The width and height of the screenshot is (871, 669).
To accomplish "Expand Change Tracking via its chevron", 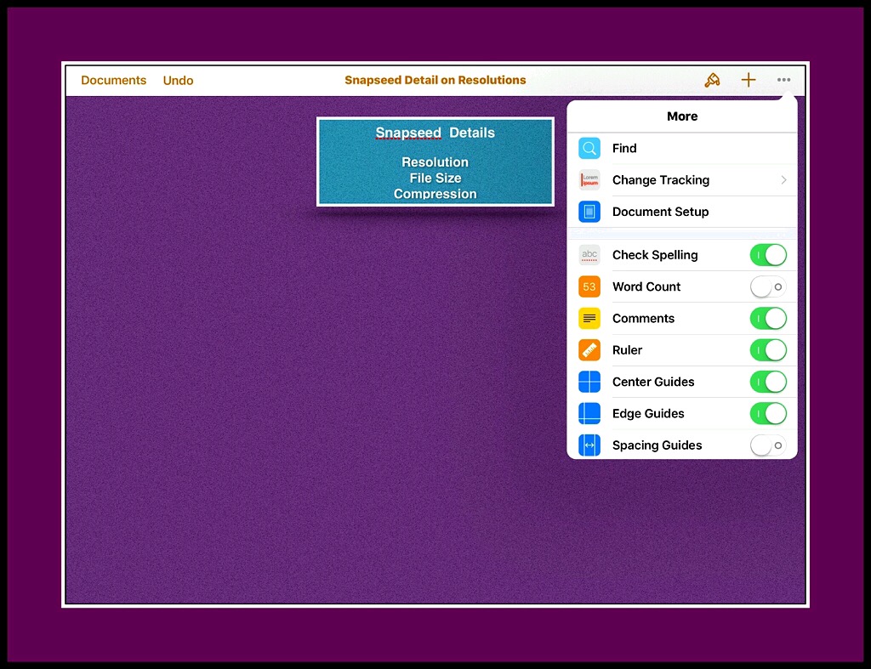I will [783, 180].
